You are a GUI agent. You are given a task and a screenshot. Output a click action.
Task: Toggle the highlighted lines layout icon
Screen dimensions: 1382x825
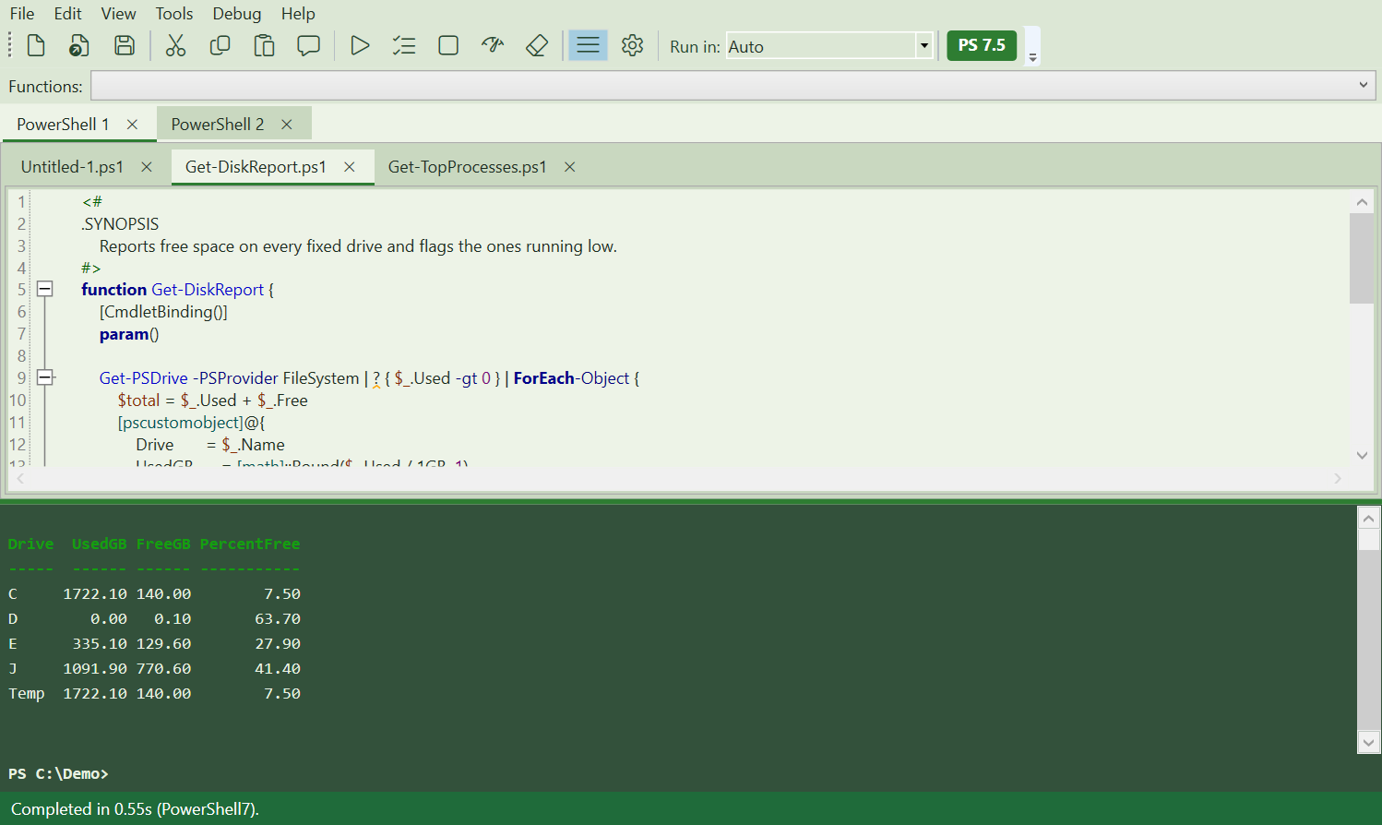(x=588, y=45)
